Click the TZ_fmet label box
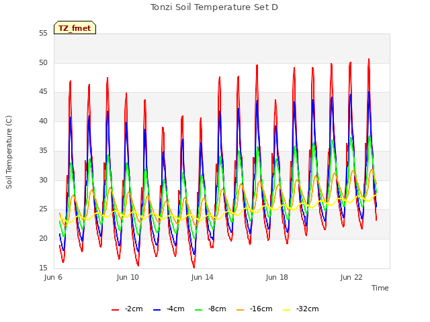Viewport: 430px width, 322px height. pyautogui.click(x=75, y=28)
